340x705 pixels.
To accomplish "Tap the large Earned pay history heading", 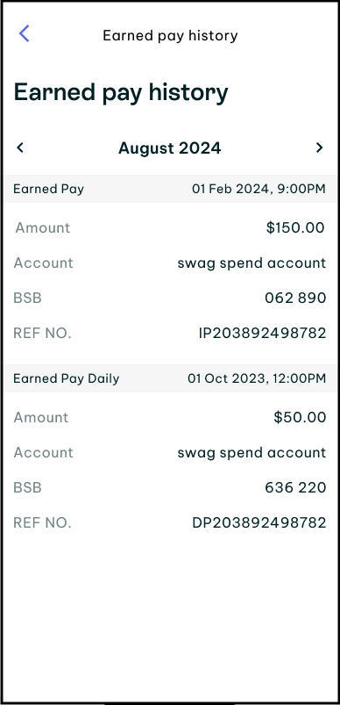I will (121, 93).
